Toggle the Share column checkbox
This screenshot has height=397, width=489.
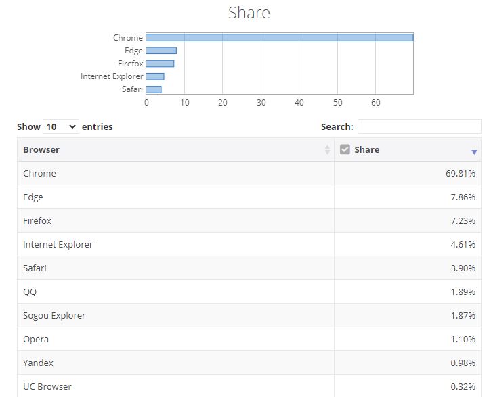tap(345, 149)
